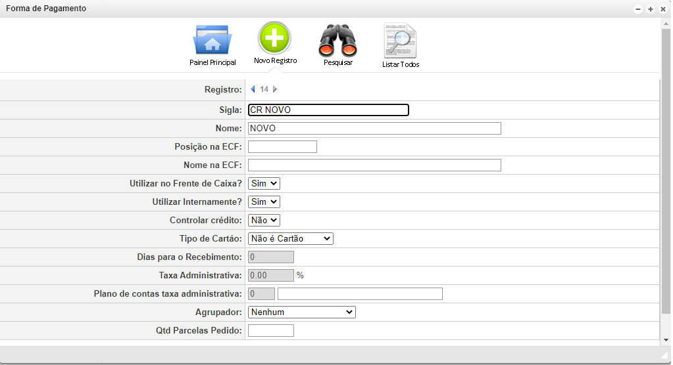Image resolution: width=673 pixels, height=365 pixels.
Task: Click the plano de contas description field
Action: pos(360,294)
